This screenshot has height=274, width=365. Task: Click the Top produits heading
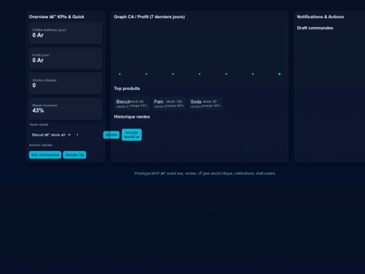(x=127, y=89)
